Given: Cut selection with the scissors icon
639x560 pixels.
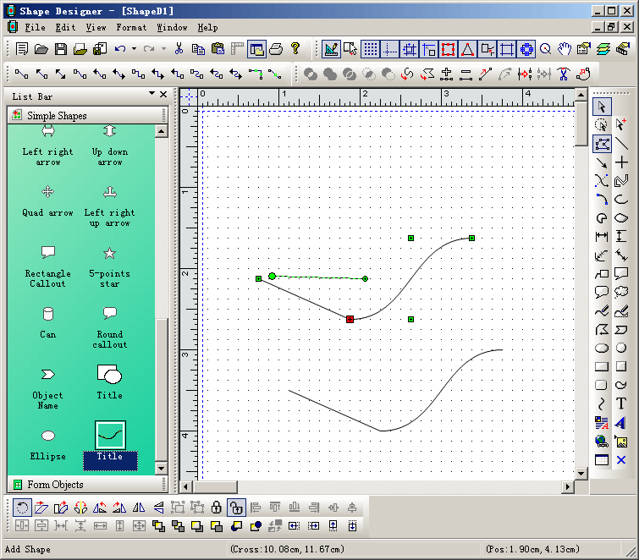Looking at the screenshot, I should tap(179, 49).
